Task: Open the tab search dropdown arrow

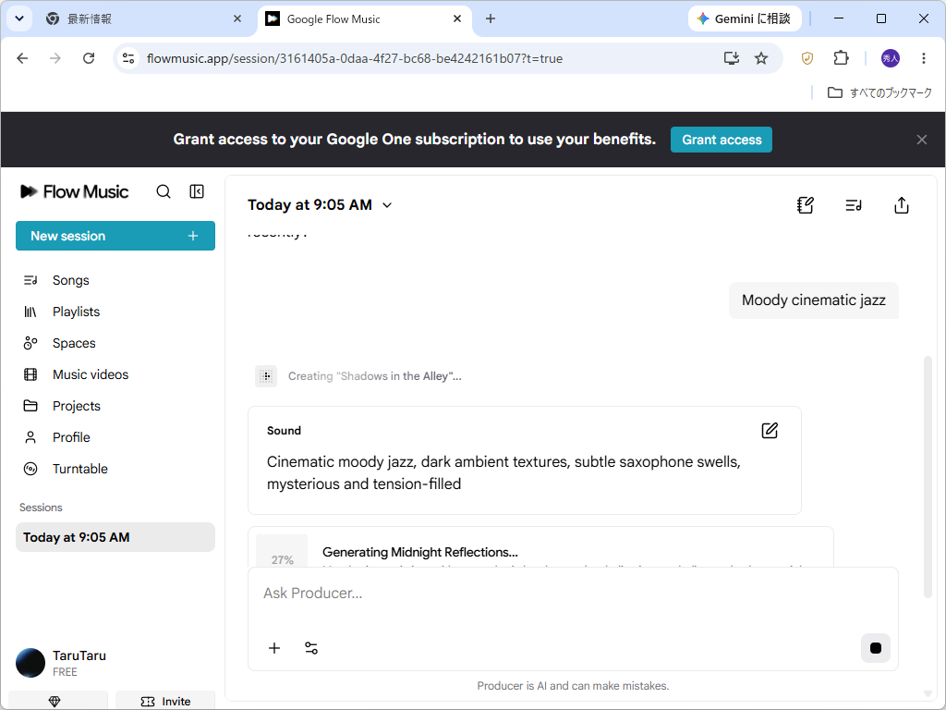Action: [x=19, y=18]
